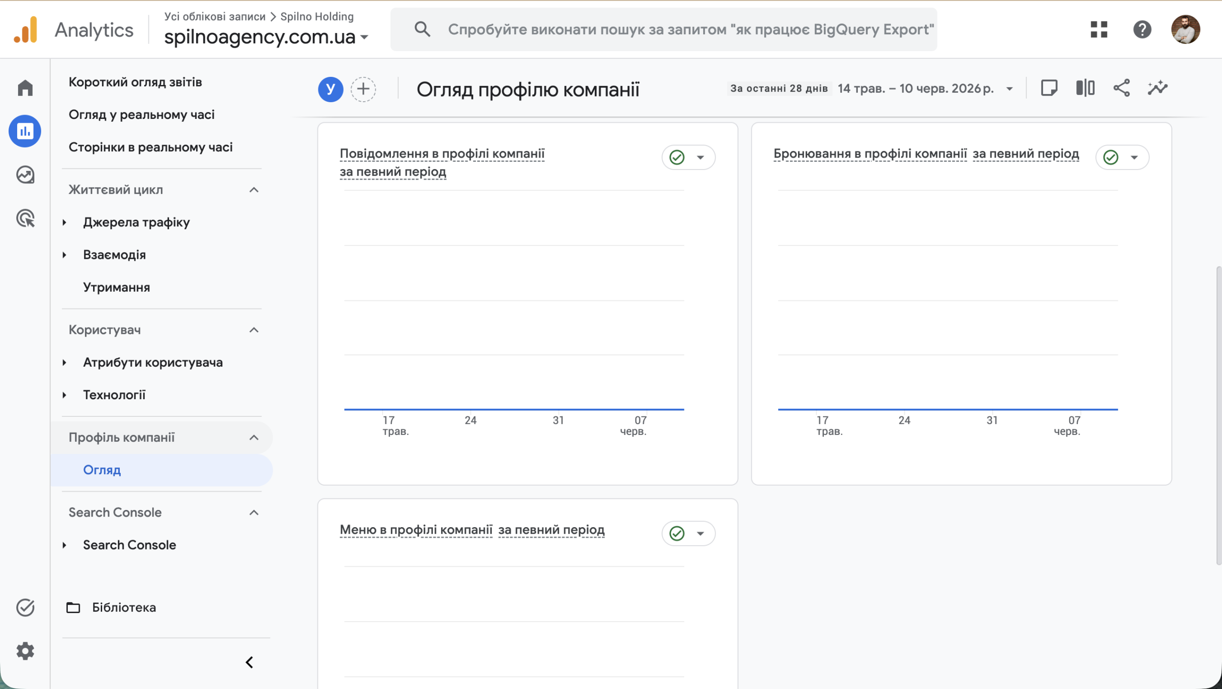1222x689 pixels.
Task: Click 'Spilno Holding' breadcrumb
Action: coord(317,16)
